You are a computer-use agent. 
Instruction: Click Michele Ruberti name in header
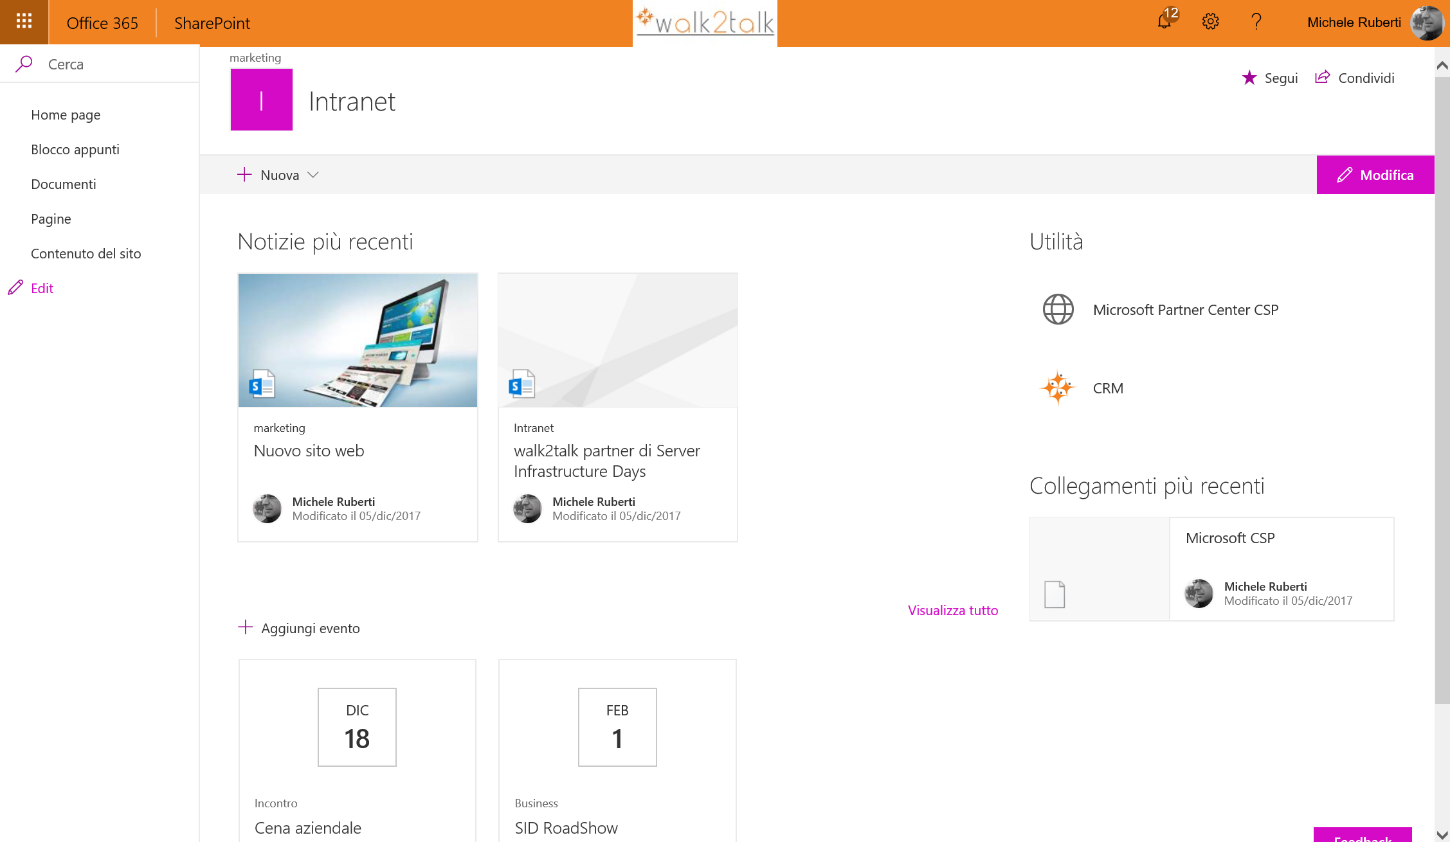point(1354,22)
